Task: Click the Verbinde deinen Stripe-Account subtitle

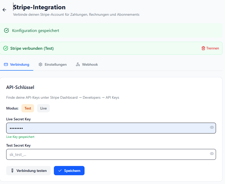Action: click(76, 14)
